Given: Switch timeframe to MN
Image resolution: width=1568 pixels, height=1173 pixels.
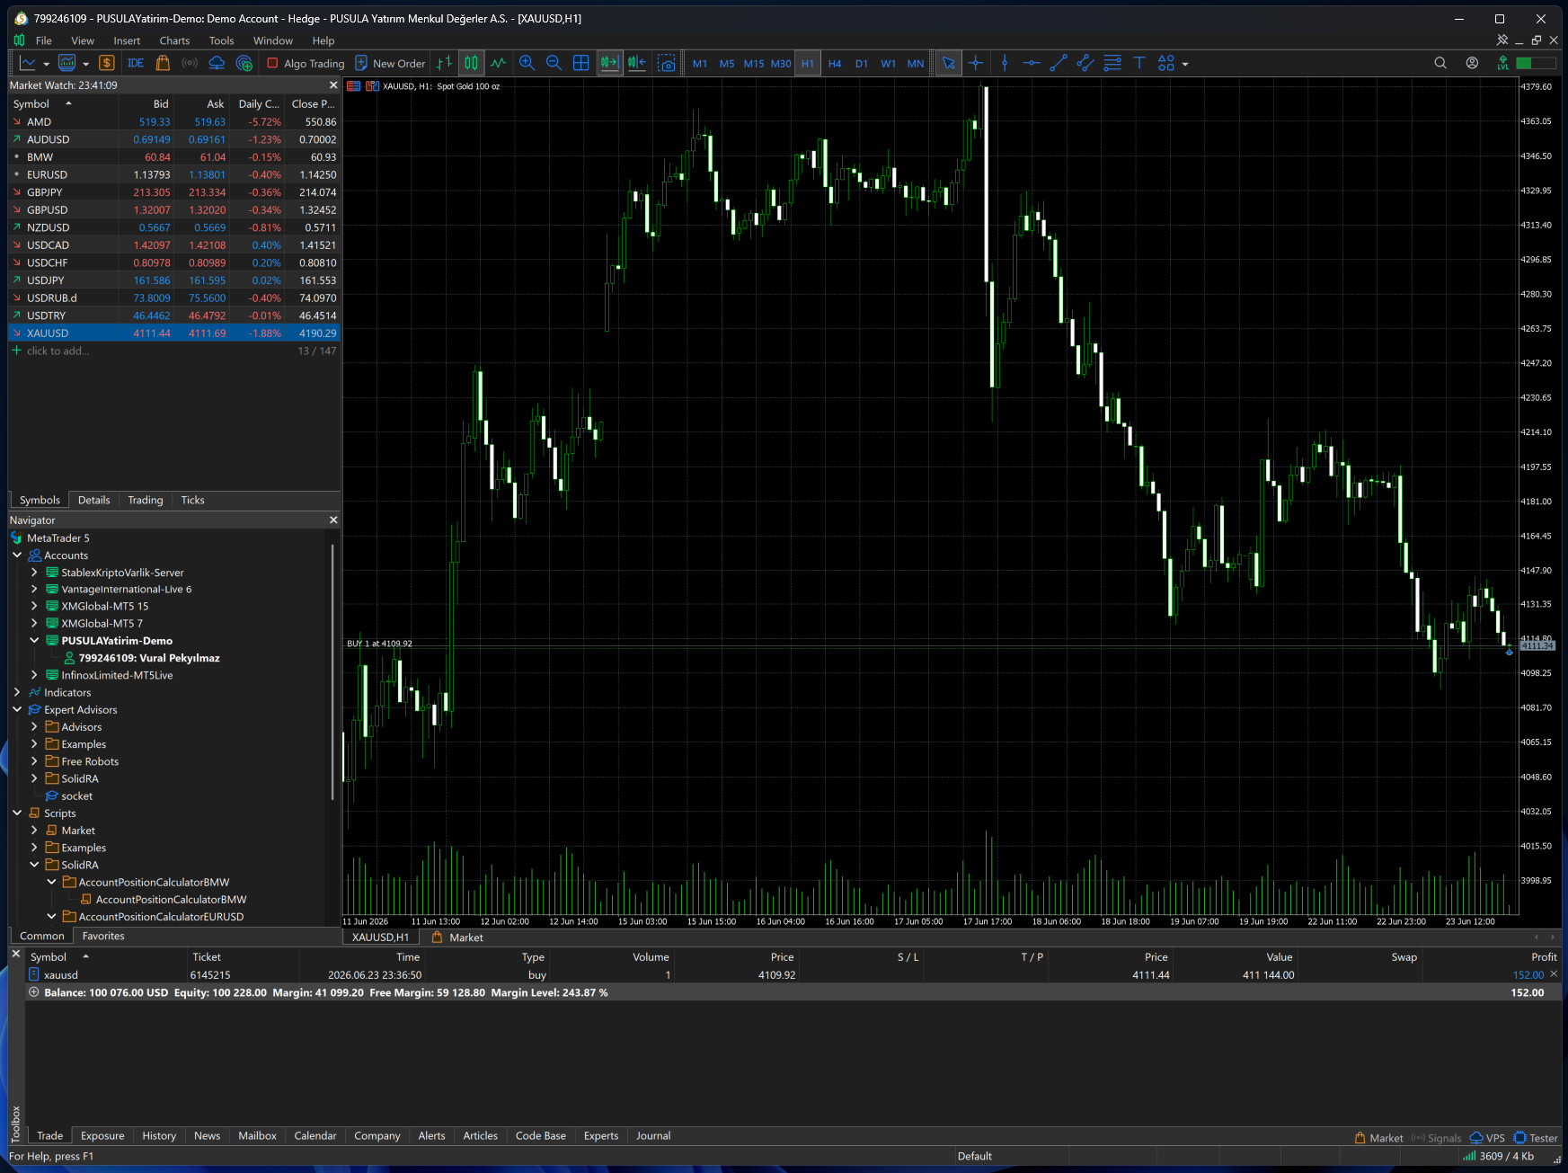Looking at the screenshot, I should [x=916, y=63].
